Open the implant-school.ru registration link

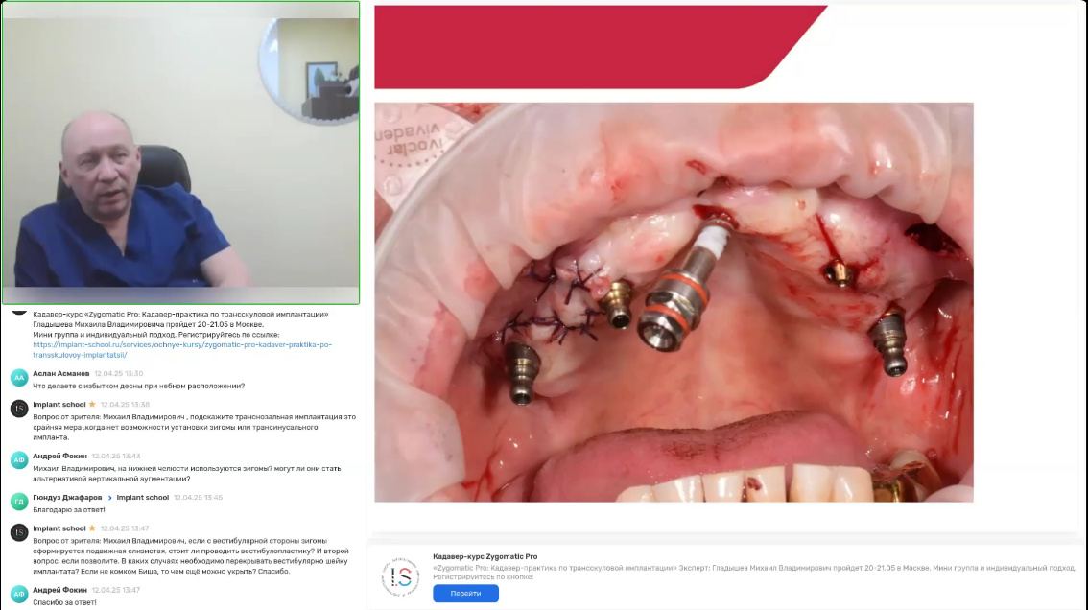coord(181,350)
